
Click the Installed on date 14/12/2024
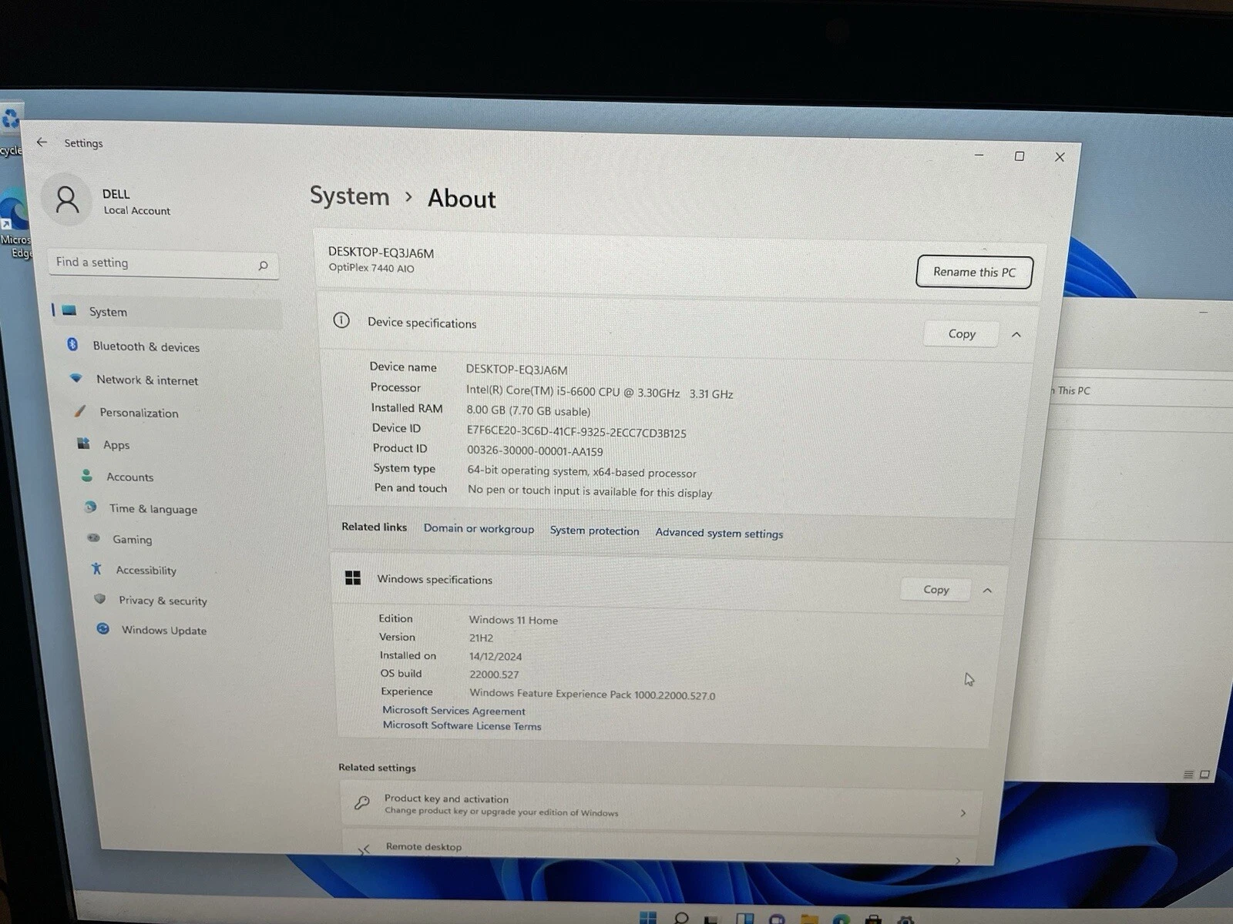click(x=496, y=656)
